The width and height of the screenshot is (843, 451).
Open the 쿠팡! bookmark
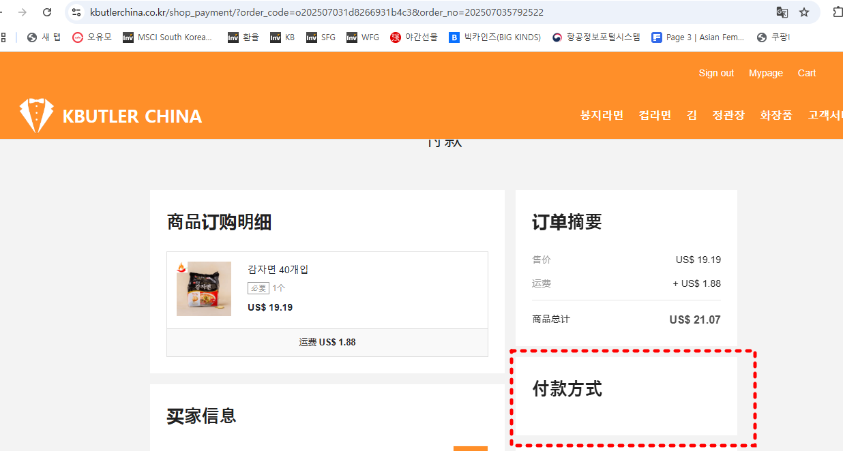(773, 37)
